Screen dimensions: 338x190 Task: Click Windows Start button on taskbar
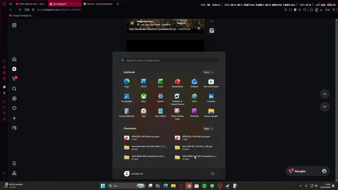click(103, 186)
